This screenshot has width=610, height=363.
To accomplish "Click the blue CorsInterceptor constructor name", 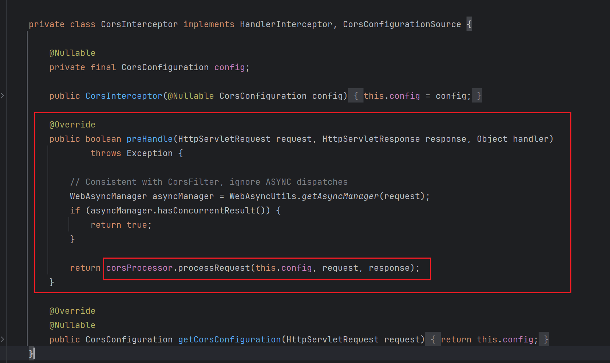I will (x=124, y=96).
